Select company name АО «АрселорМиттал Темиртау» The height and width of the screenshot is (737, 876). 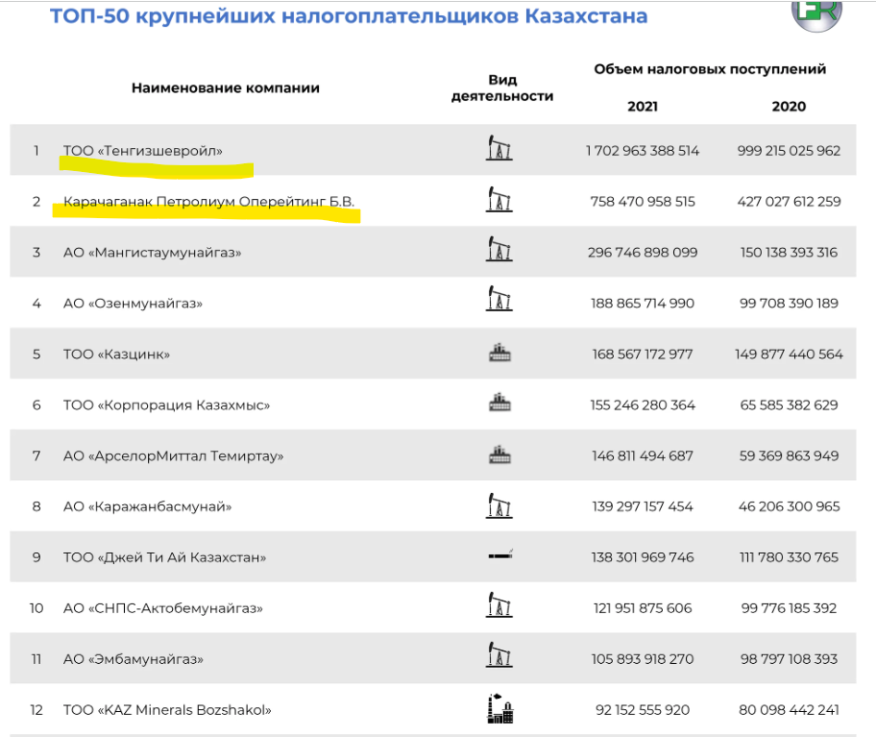174,456
